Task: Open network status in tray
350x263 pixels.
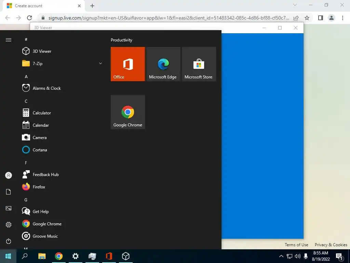Action: point(290,256)
